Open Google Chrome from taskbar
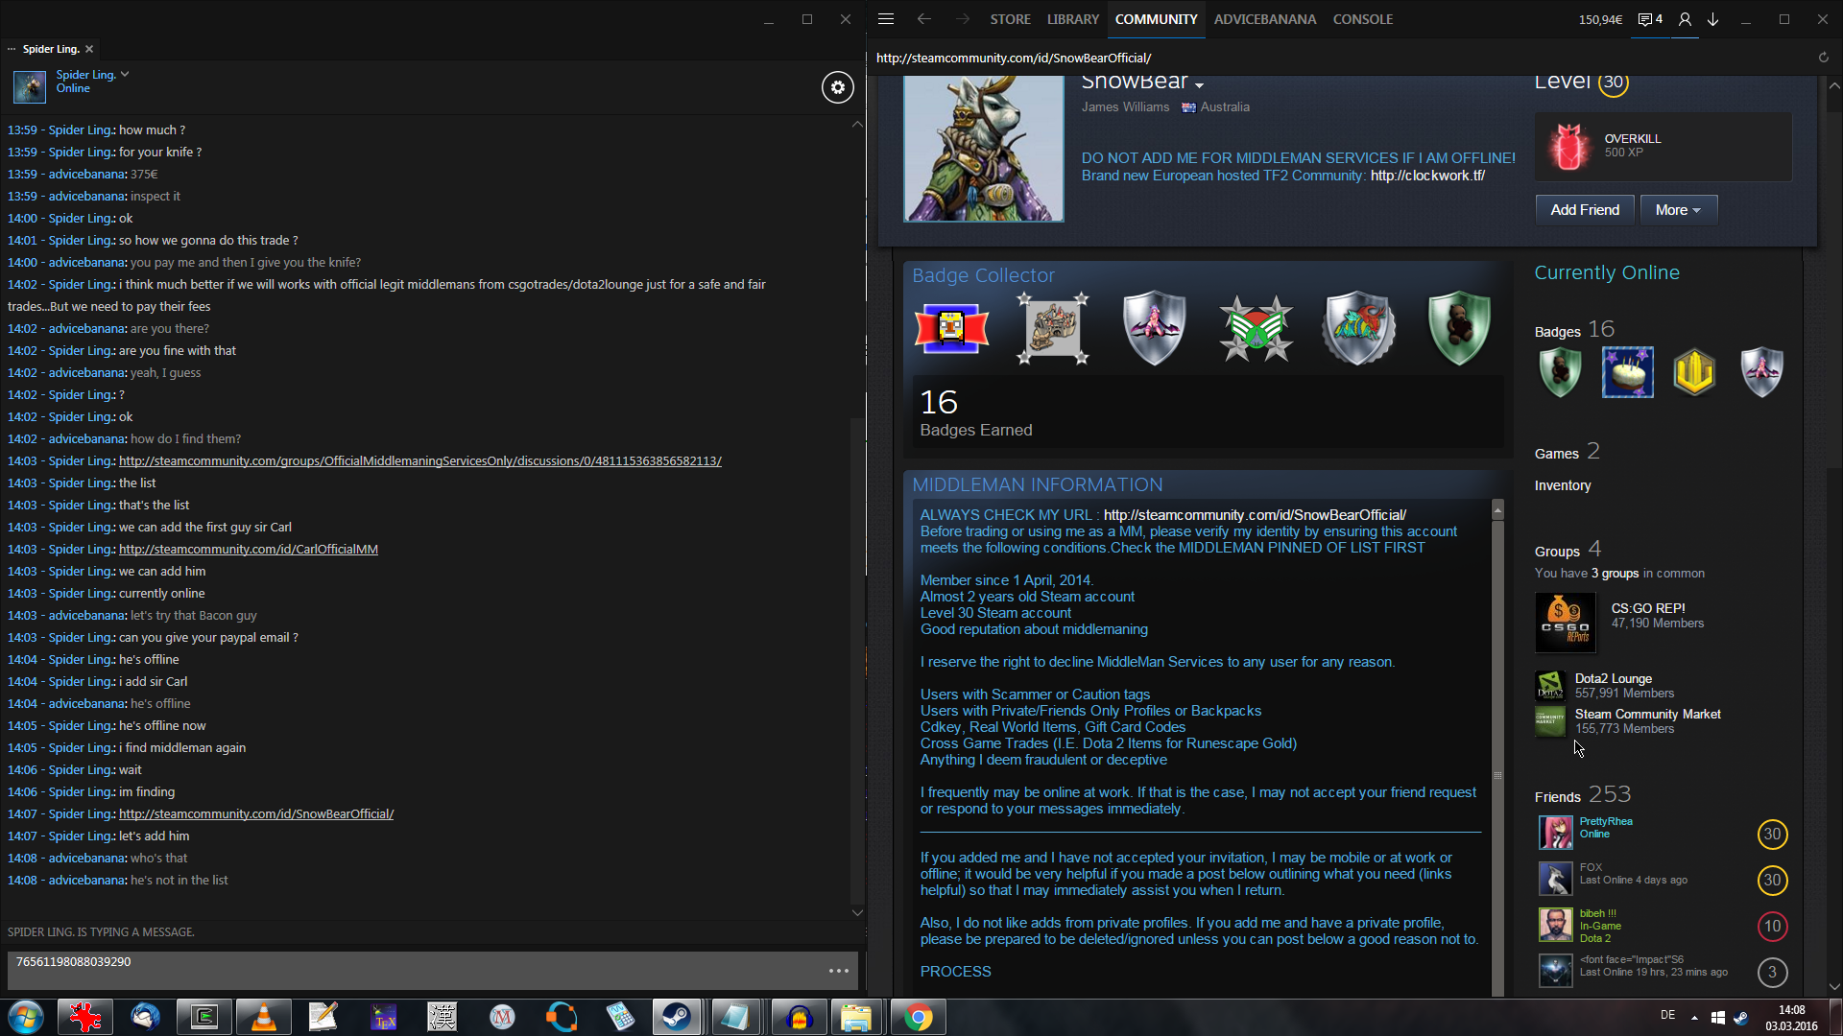1843x1036 pixels. point(918,1017)
